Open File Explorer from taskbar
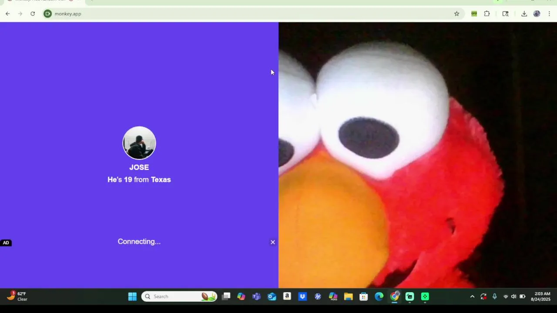This screenshot has width=557, height=313. pyautogui.click(x=348, y=296)
